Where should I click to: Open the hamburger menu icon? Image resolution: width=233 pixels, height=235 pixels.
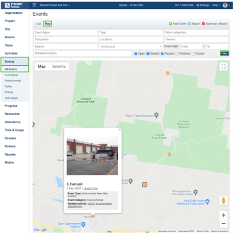click(34, 5)
